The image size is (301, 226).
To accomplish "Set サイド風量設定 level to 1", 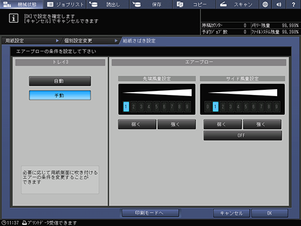I will coord(215,107).
